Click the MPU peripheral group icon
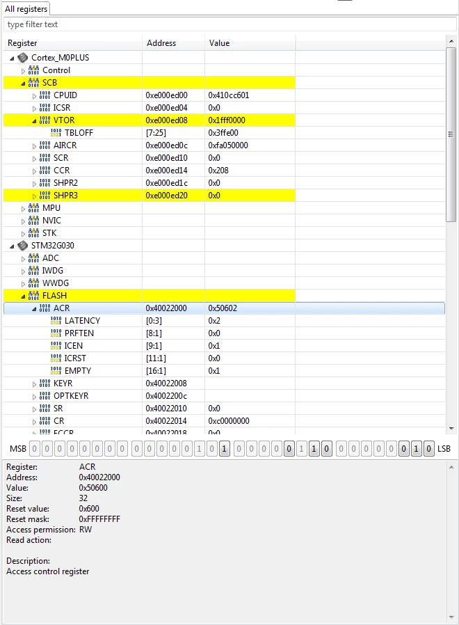This screenshot has height=625, width=459. pyautogui.click(x=34, y=208)
